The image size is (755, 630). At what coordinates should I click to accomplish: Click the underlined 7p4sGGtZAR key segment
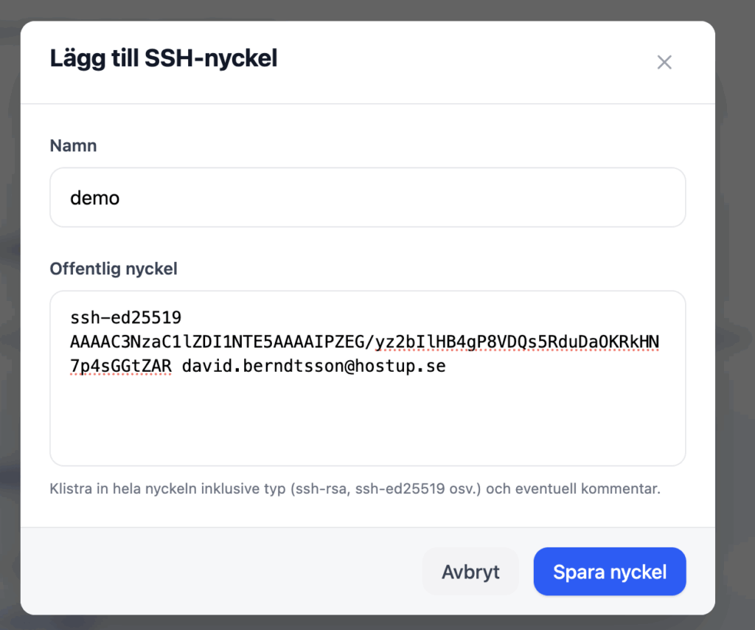coord(121,366)
